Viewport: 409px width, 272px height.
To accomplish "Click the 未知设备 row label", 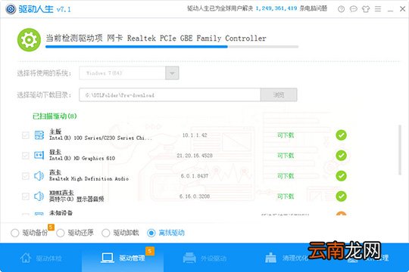I will (61, 212).
